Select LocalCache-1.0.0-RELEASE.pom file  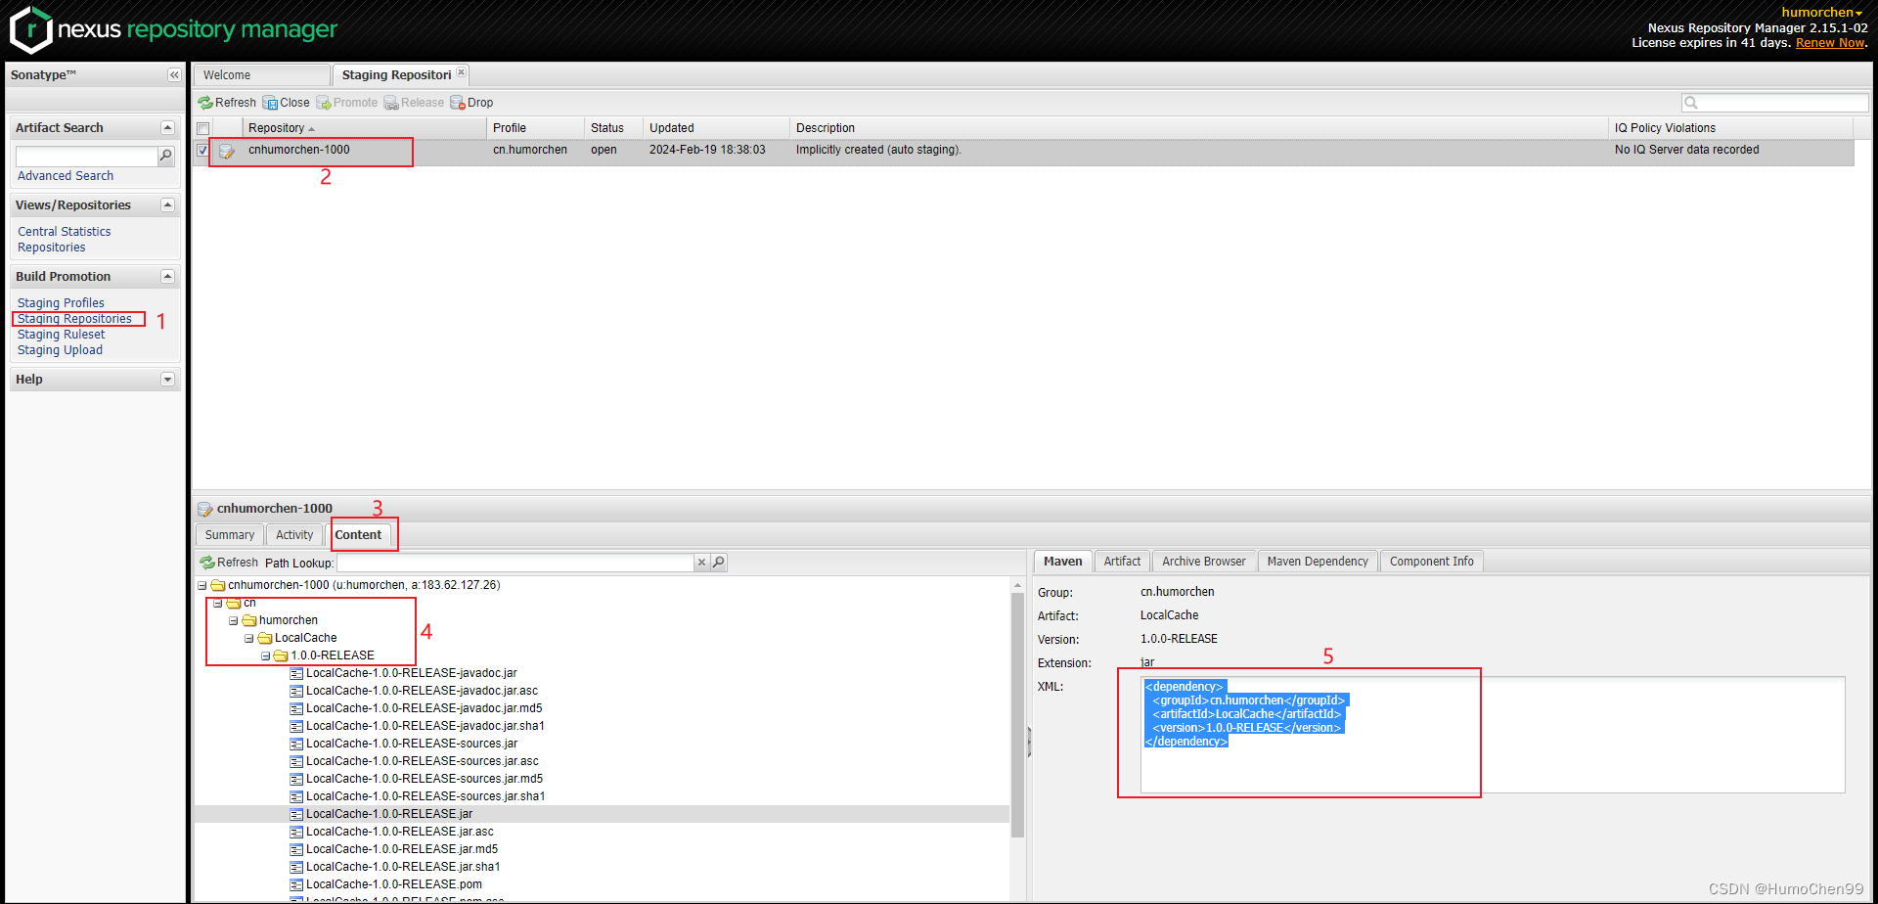pos(393,884)
